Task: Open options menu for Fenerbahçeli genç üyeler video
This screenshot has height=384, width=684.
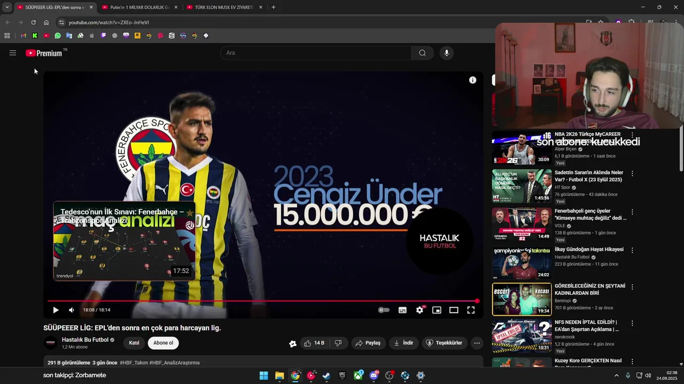Action: coord(632,212)
